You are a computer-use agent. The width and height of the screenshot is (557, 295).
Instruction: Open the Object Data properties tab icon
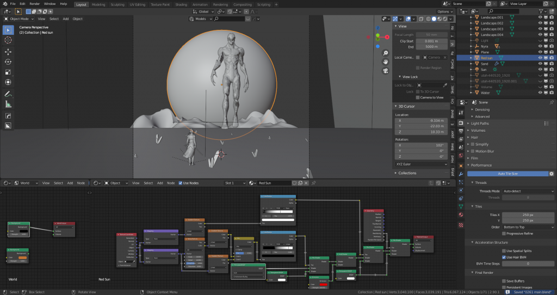pos(461,206)
